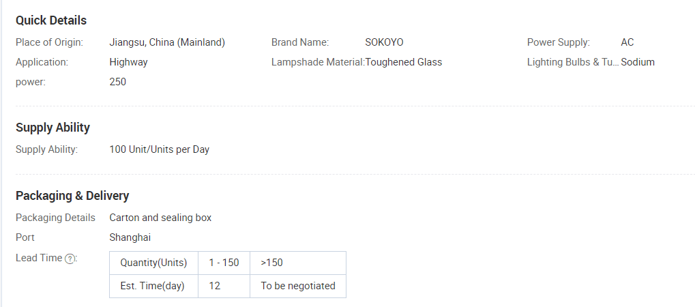
Task: Click the Lead Time help question-mark icon
Action: click(x=70, y=259)
